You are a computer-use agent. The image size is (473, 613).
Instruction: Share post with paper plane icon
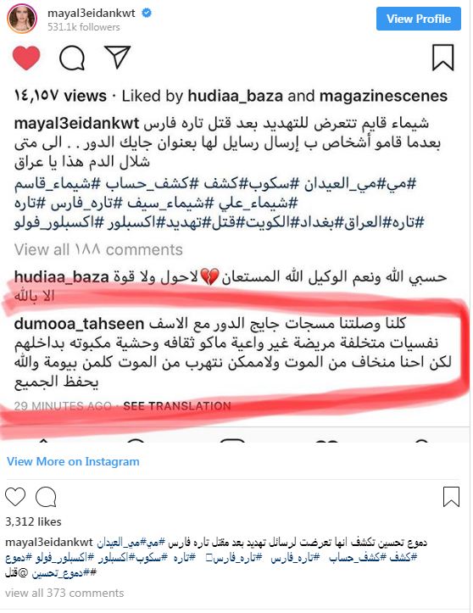[x=117, y=57]
